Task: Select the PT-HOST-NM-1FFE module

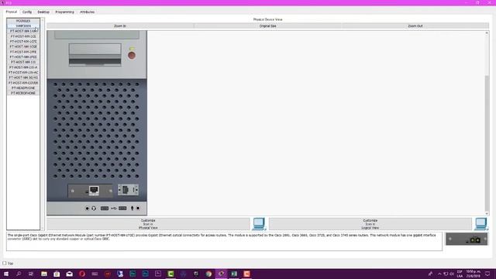Action: 23,52
